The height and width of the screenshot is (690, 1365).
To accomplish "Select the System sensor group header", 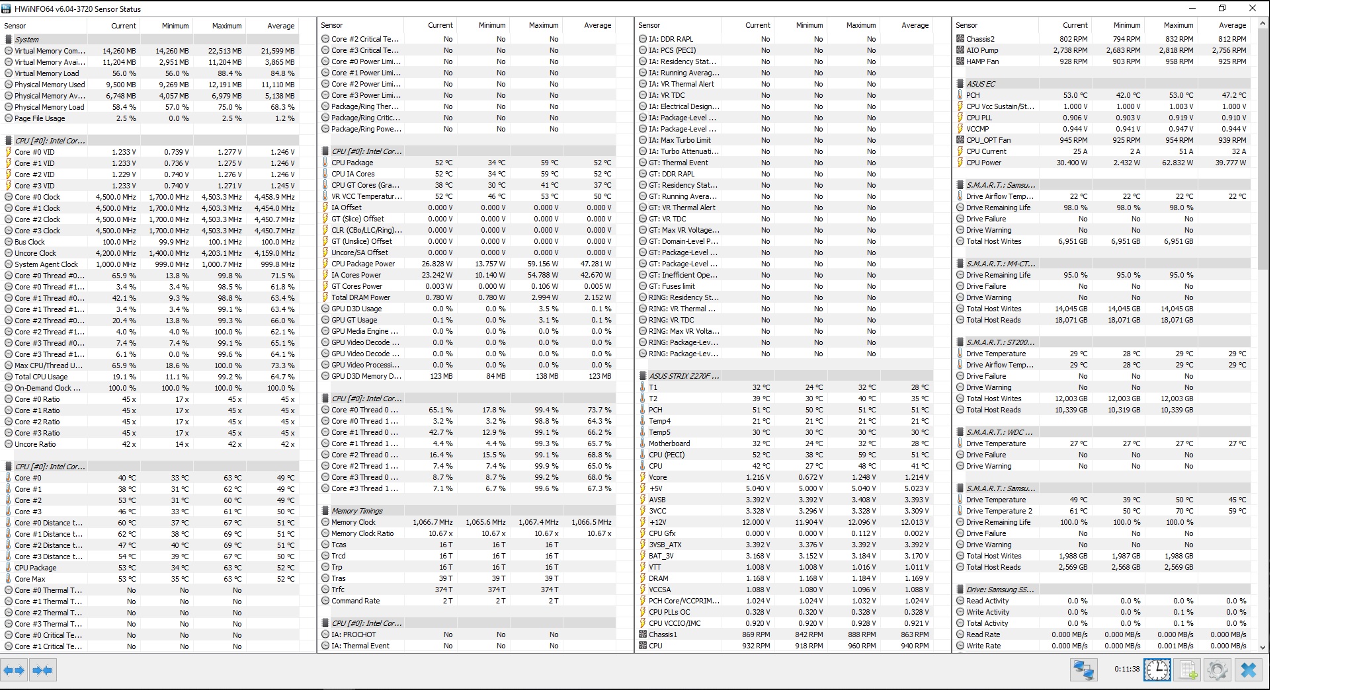I will [x=151, y=40].
